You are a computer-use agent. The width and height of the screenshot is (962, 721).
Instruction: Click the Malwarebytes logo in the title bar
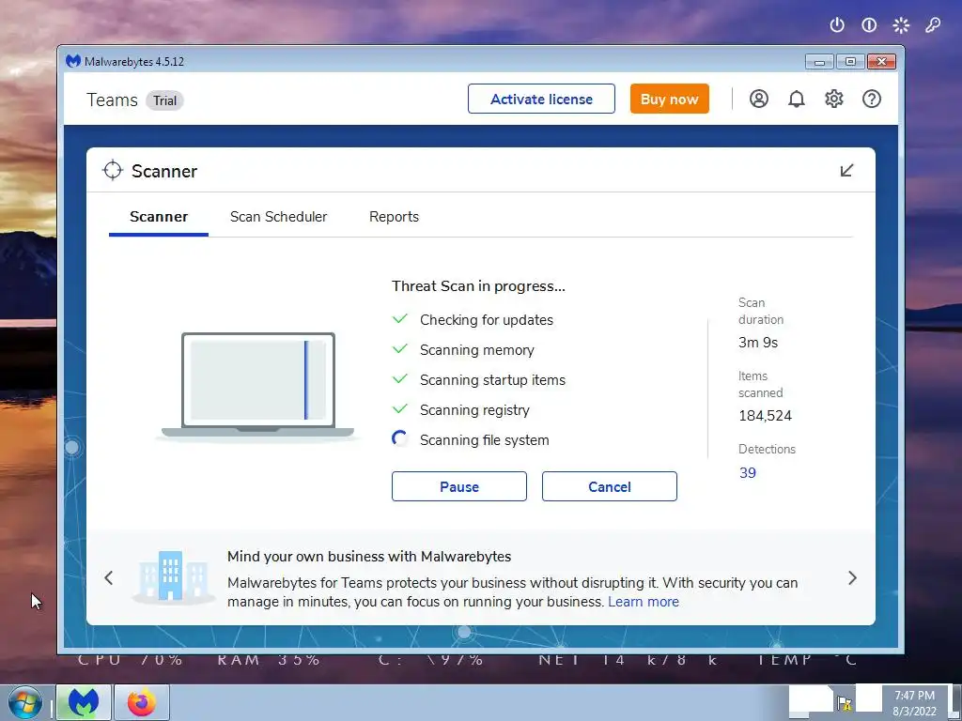pos(73,61)
